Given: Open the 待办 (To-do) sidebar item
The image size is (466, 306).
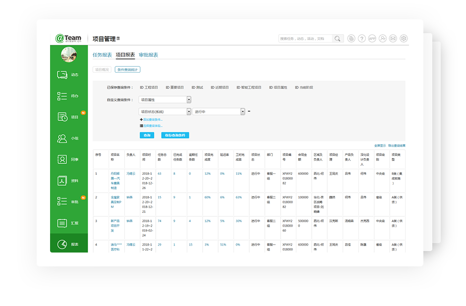Looking at the screenshot, I should point(68,96).
